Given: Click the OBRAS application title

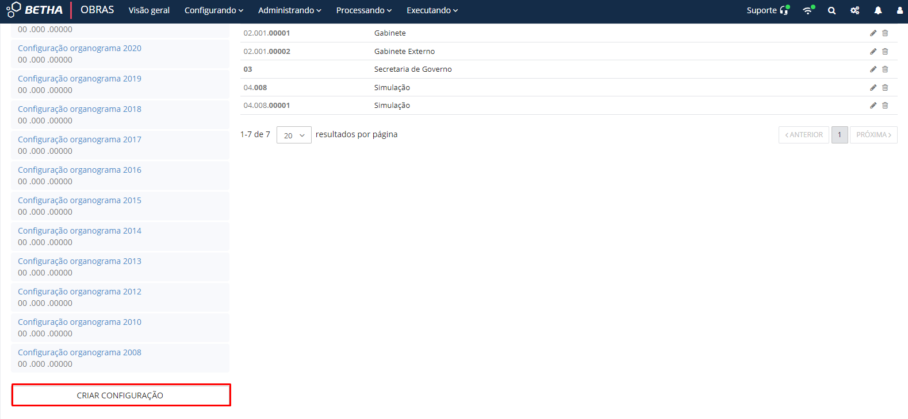Looking at the screenshot, I should pyautogui.click(x=97, y=10).
